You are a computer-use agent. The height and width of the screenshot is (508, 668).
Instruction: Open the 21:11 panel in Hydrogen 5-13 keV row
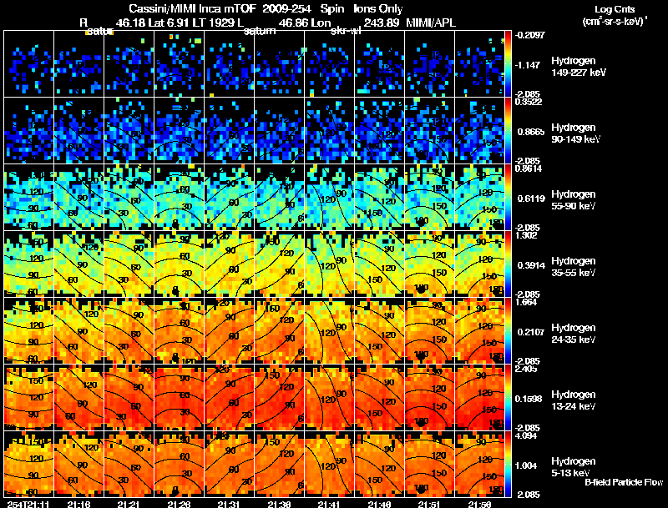28,465
